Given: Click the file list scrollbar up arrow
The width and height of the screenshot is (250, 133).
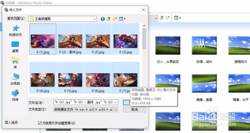Looking at the screenshot, I should coord(144,26).
